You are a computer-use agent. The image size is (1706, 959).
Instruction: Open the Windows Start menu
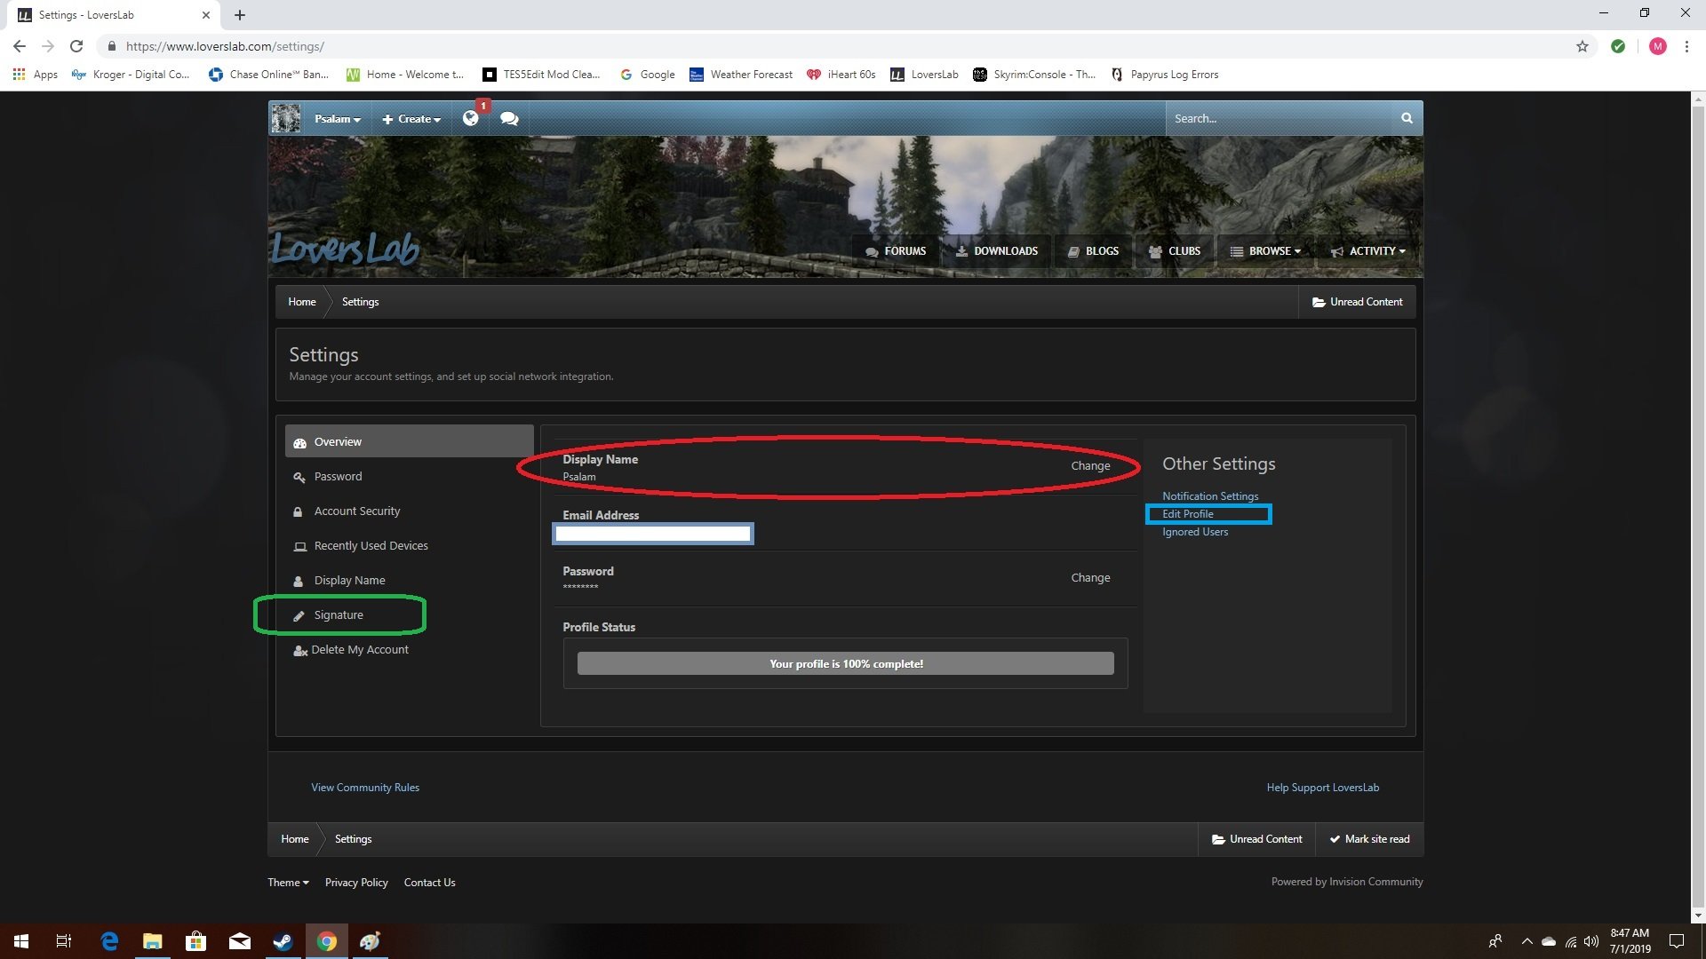(21, 941)
